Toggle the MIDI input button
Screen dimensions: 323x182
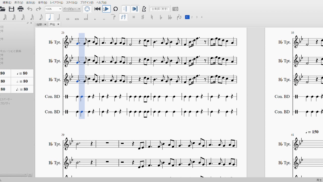tap(87, 9)
